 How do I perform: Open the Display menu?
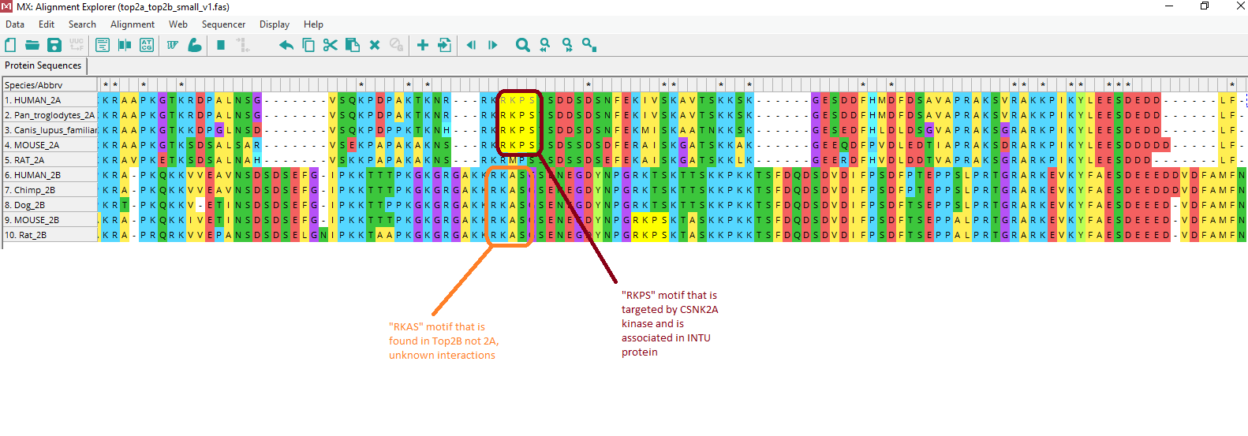275,24
